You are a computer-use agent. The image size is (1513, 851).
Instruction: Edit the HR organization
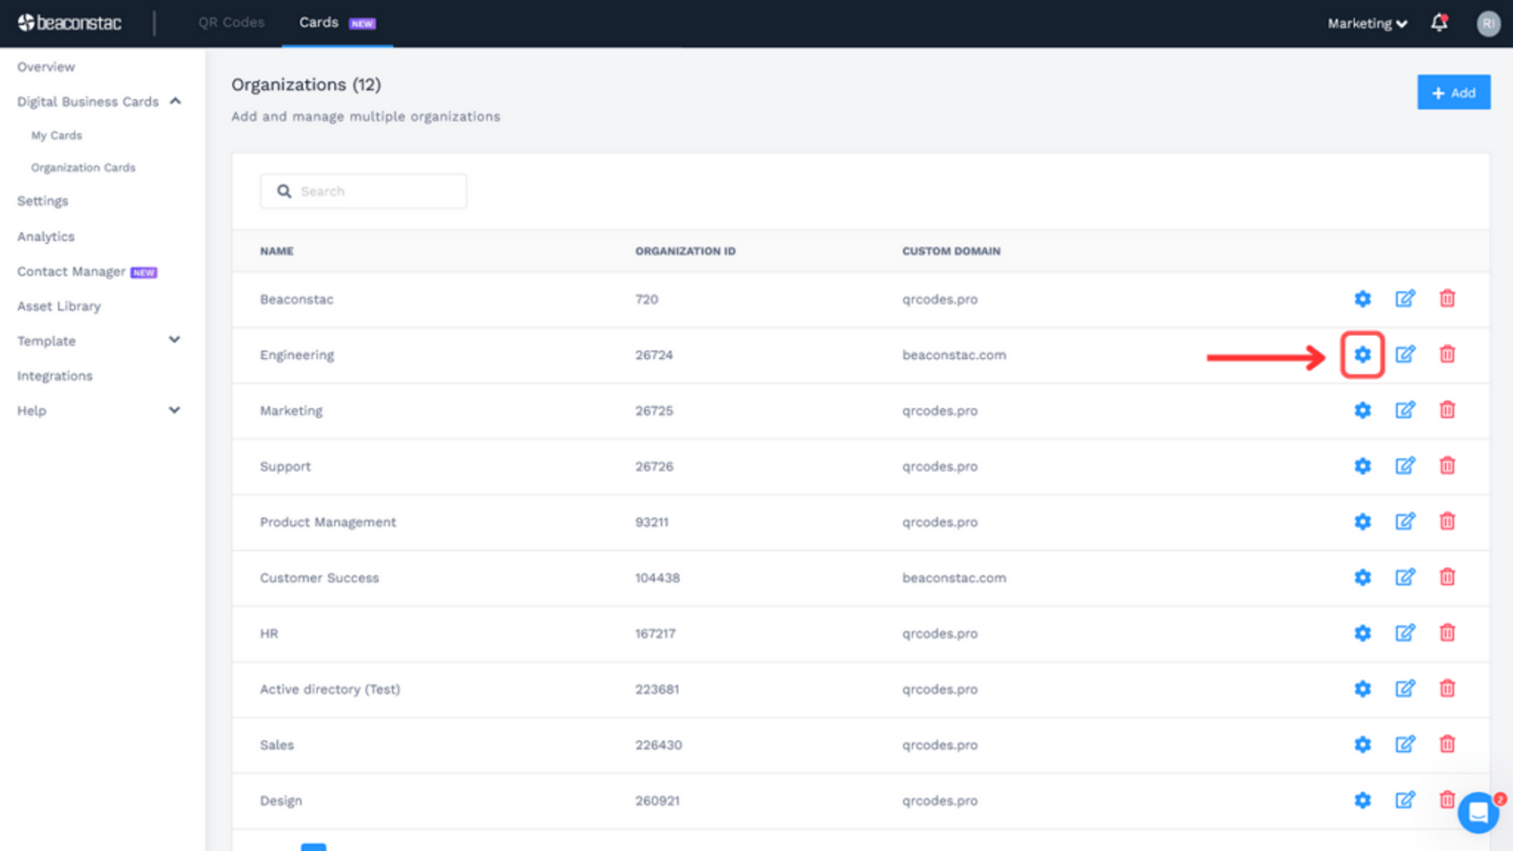pos(1405,633)
